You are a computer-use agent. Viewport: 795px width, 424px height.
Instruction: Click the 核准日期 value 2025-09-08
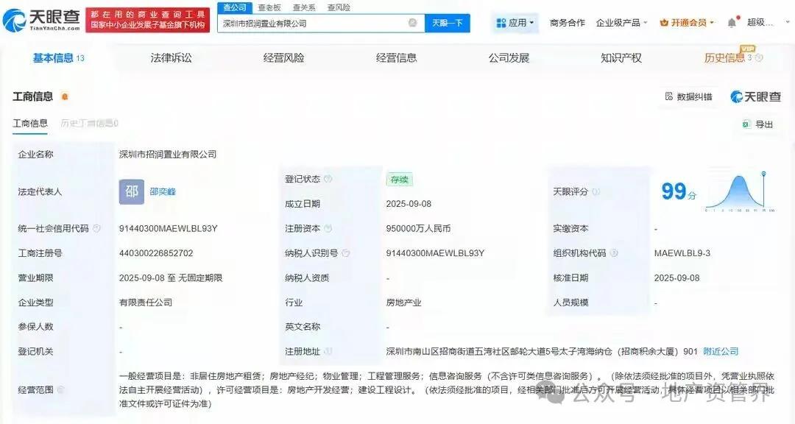click(677, 278)
